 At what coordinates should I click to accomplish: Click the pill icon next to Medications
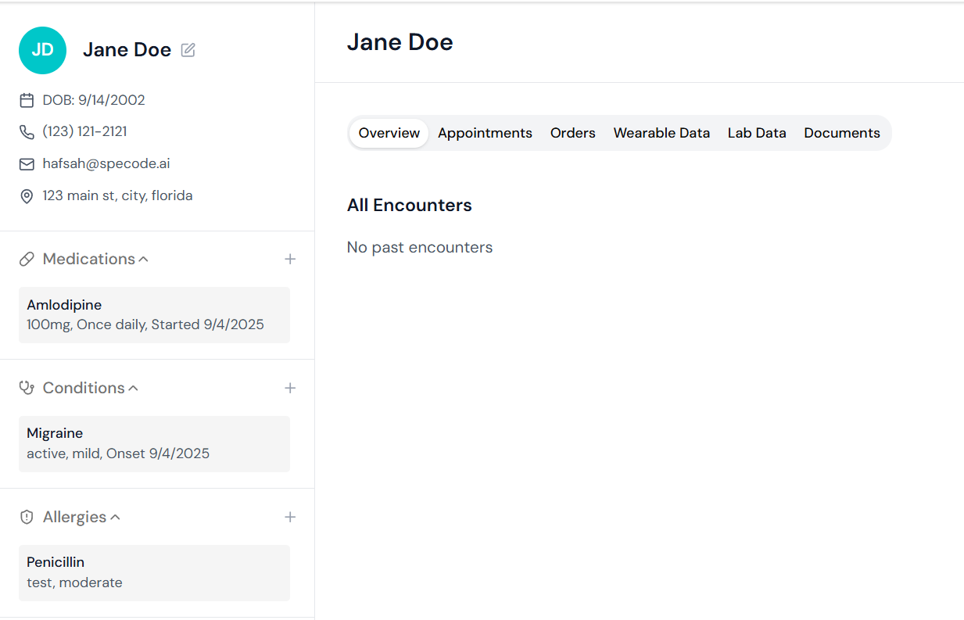[27, 259]
